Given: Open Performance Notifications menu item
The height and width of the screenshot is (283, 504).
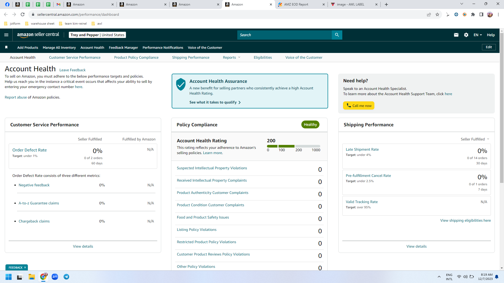Looking at the screenshot, I should tap(163, 47).
